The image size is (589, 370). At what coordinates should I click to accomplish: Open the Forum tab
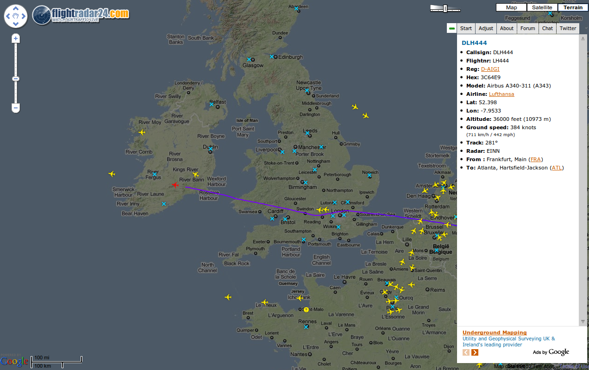pos(528,28)
